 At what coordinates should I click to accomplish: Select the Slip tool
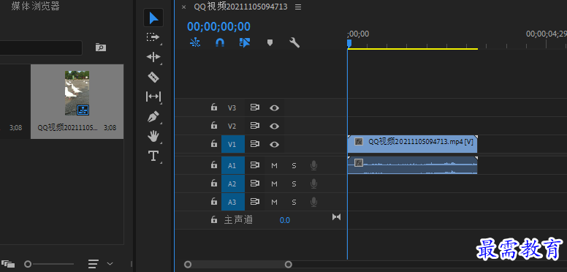point(153,97)
